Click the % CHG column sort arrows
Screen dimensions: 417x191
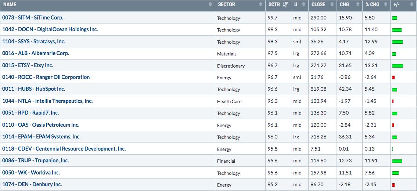(385, 5)
